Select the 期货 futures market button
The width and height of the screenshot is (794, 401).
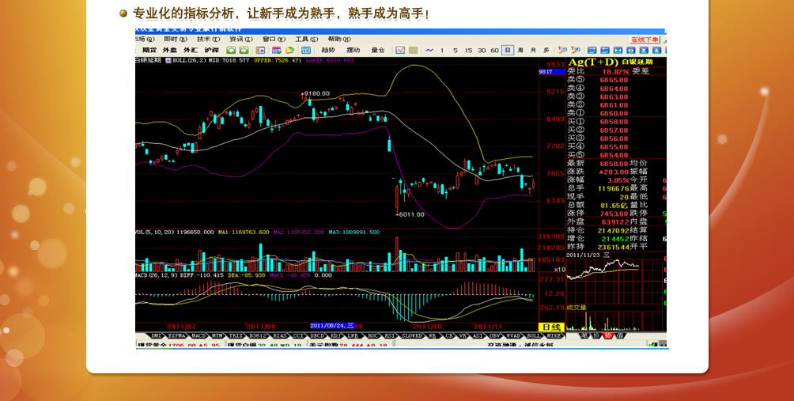click(x=149, y=51)
